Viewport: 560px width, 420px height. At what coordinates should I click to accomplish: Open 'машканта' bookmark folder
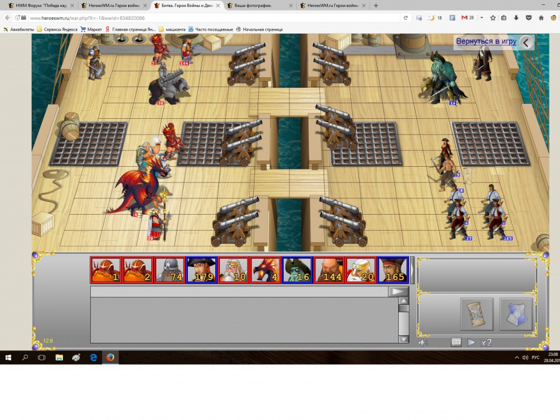[172, 29]
